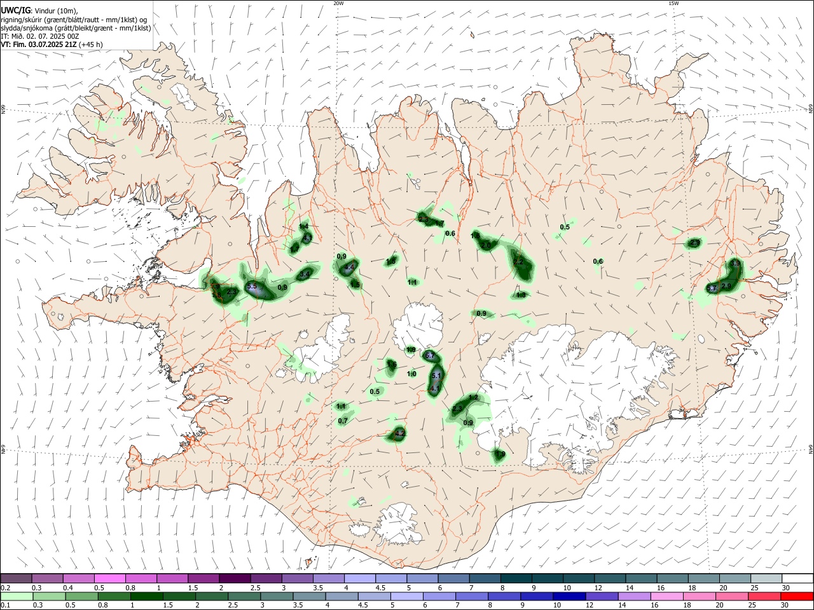Image resolution: width=814 pixels, height=610 pixels.
Task: Click the 6.7 precipitation value on the map
Action: pos(430,355)
